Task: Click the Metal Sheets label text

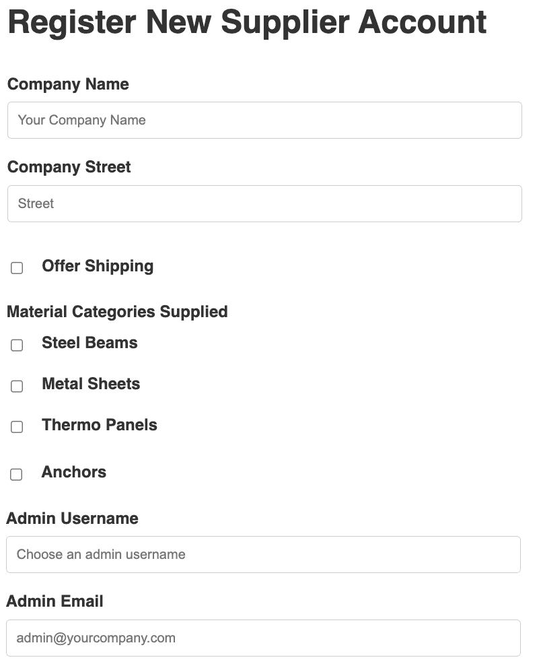Action: pos(91,384)
